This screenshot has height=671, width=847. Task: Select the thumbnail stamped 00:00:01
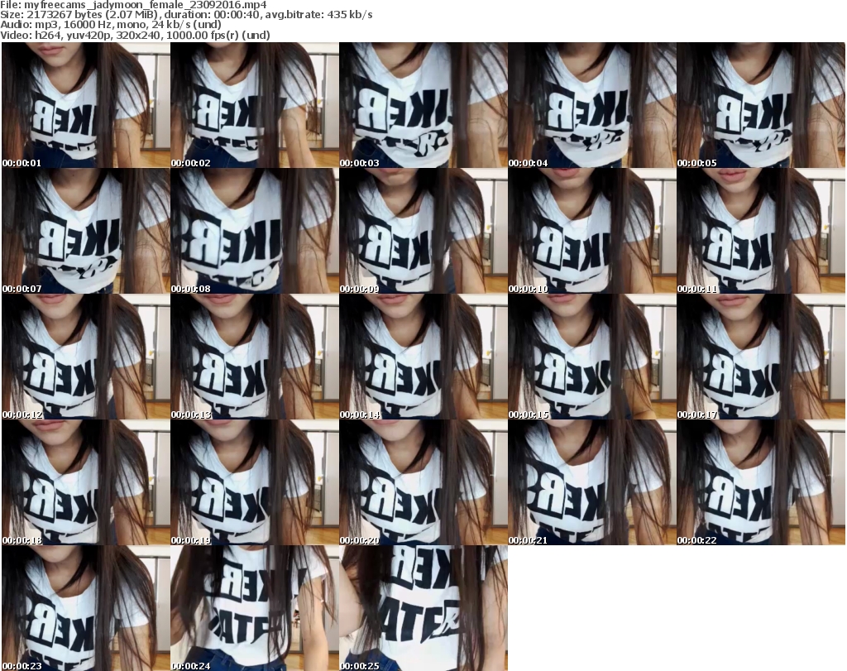86,105
